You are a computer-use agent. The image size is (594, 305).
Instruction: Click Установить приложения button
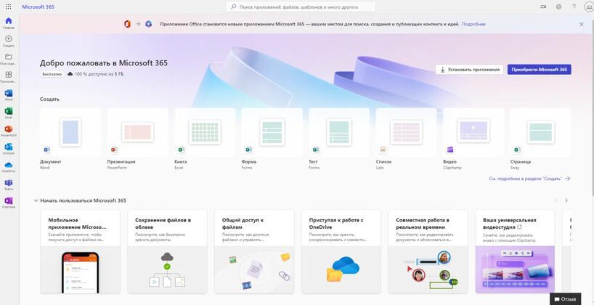470,70
